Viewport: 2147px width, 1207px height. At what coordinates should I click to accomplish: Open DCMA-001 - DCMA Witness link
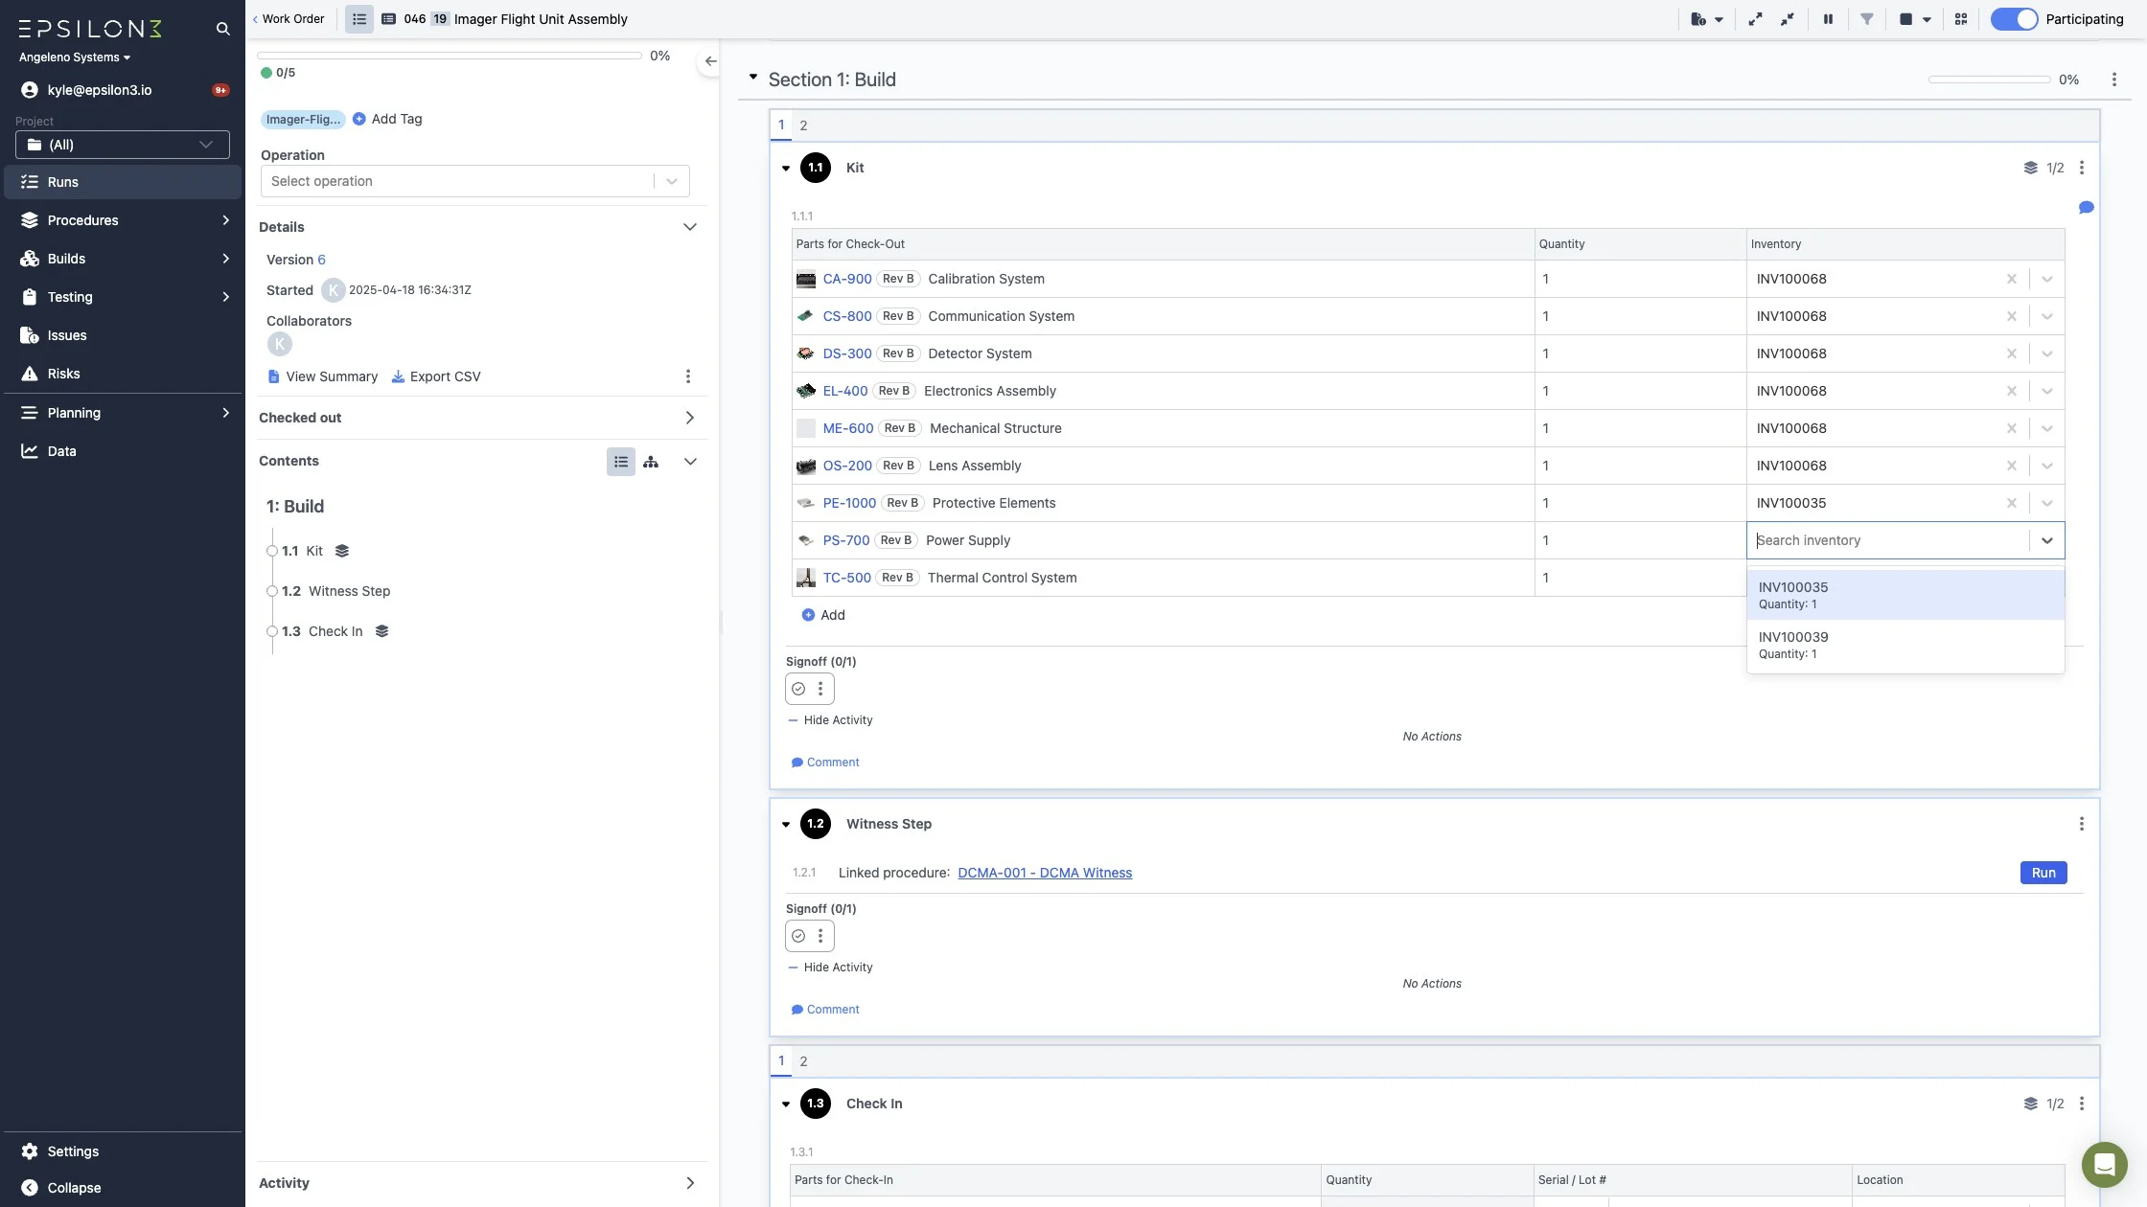pos(1044,873)
